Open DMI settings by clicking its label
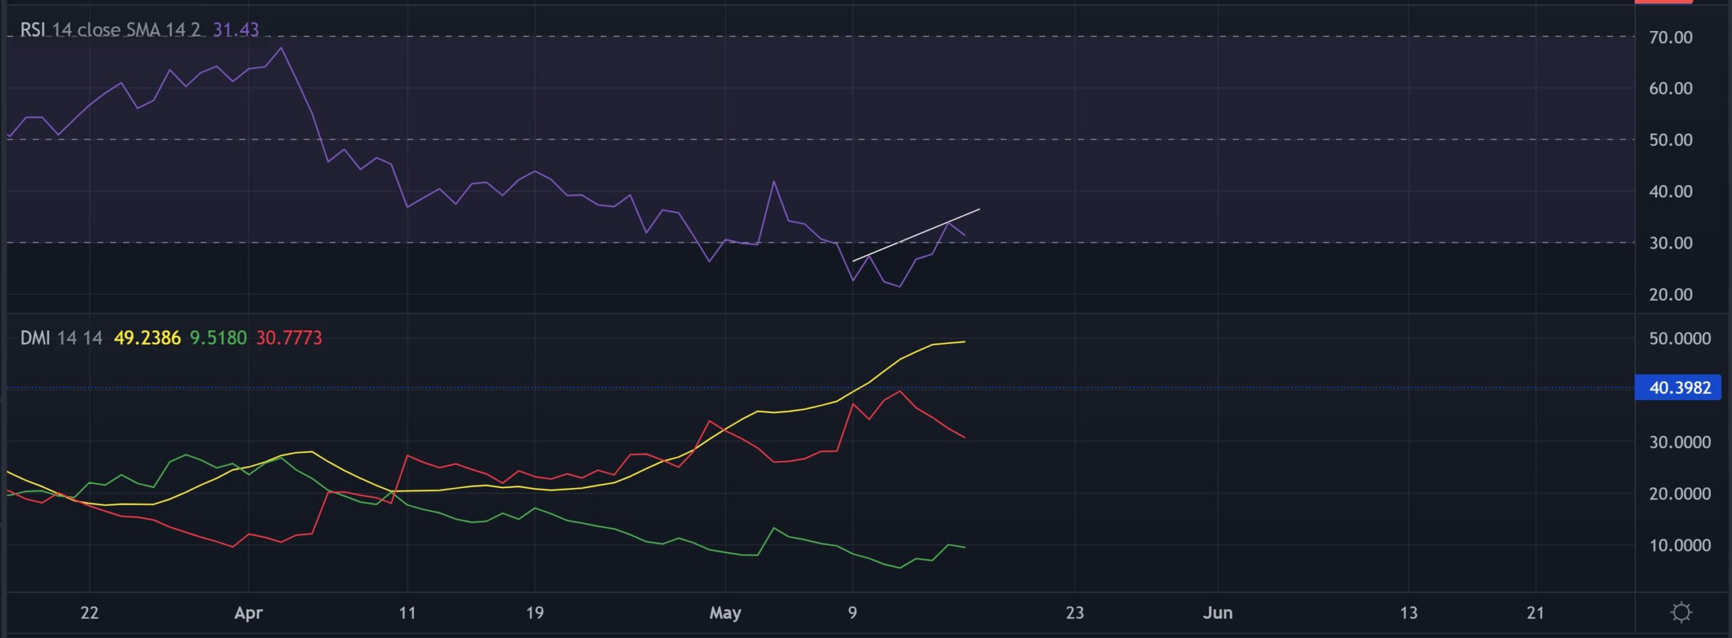This screenshot has height=638, width=1732. (x=37, y=337)
